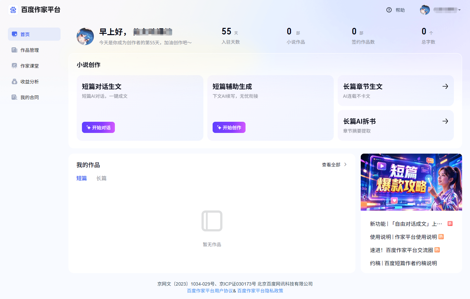Click the AI连载不卡文 subtitle
470x299 pixels.
(x=357, y=96)
